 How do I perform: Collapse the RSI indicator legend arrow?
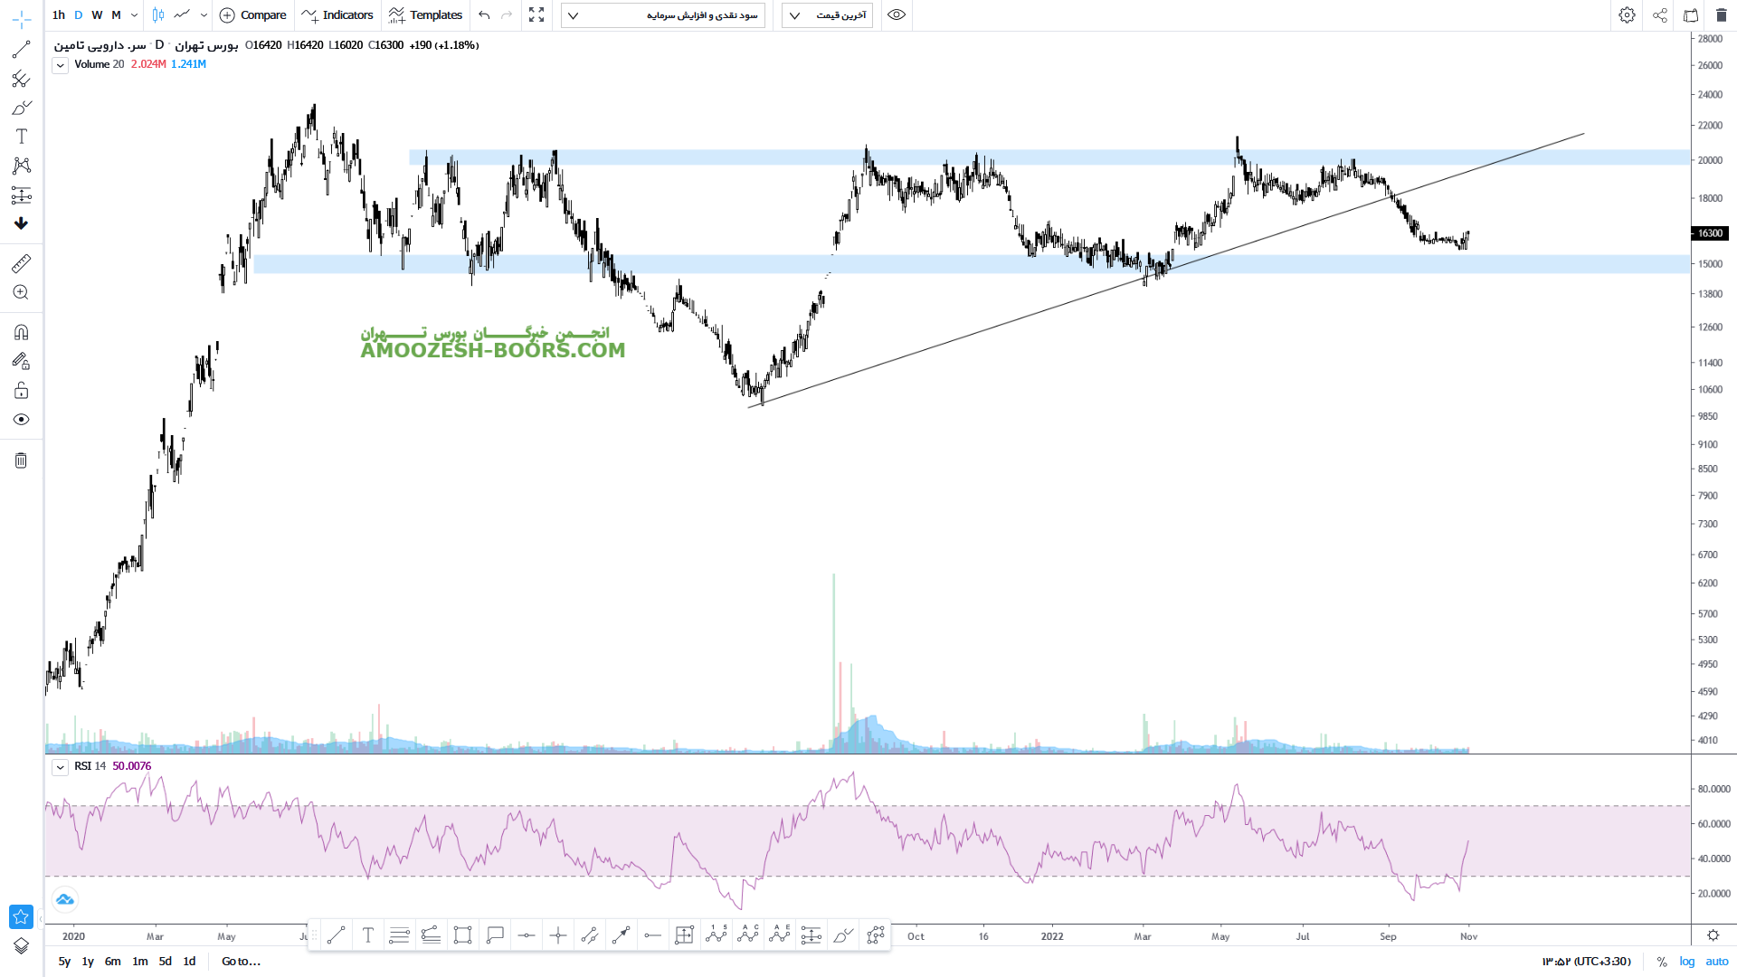60,767
